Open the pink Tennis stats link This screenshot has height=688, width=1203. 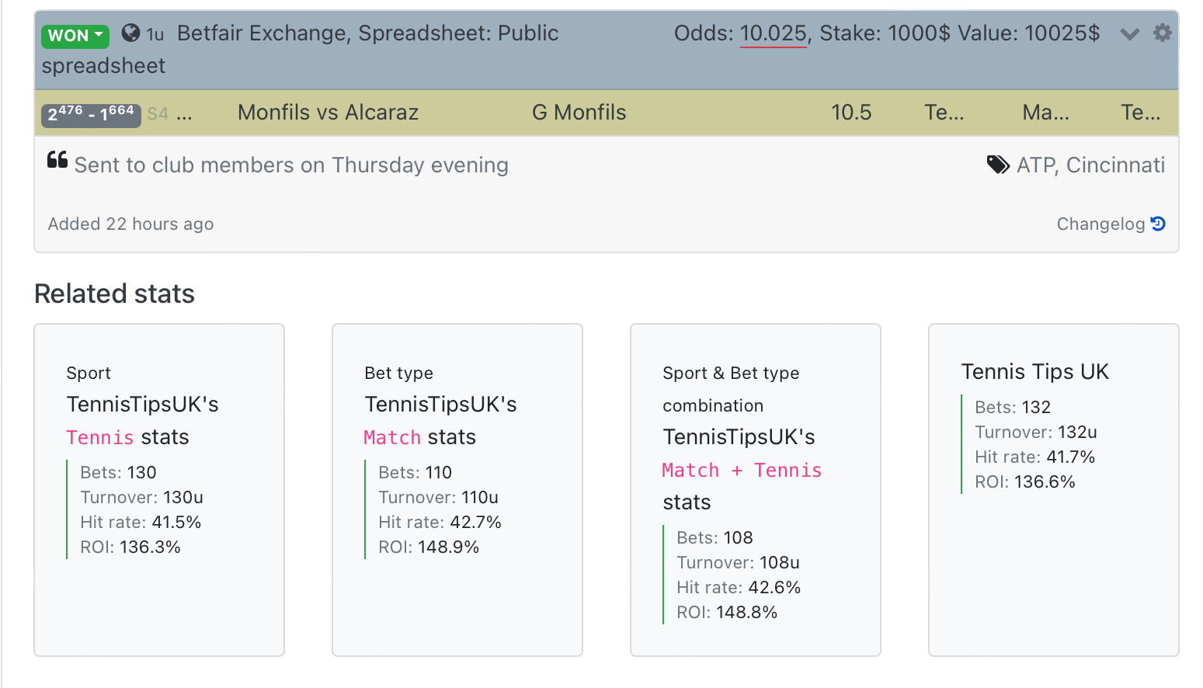click(x=99, y=437)
